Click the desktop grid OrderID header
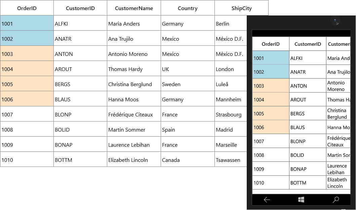 (x=27, y=8)
